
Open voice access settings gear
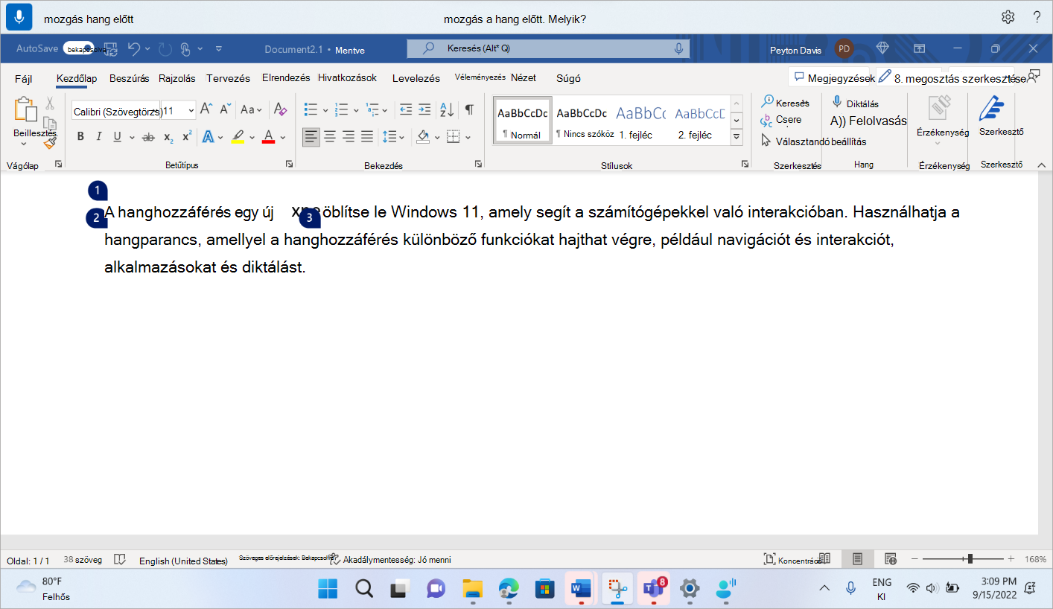[1008, 17]
